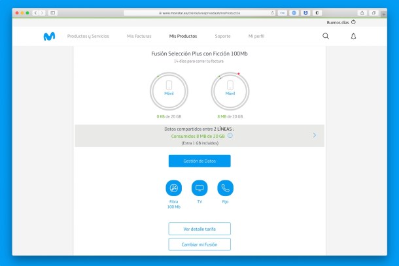Click the 0 KB de 20 GB text
Viewport: 399px width, 266px height.
pos(169,116)
